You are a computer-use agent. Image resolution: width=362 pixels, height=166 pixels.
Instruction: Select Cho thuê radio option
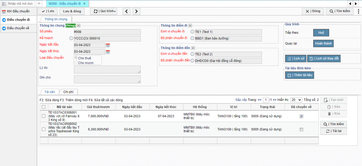(x=76, y=58)
